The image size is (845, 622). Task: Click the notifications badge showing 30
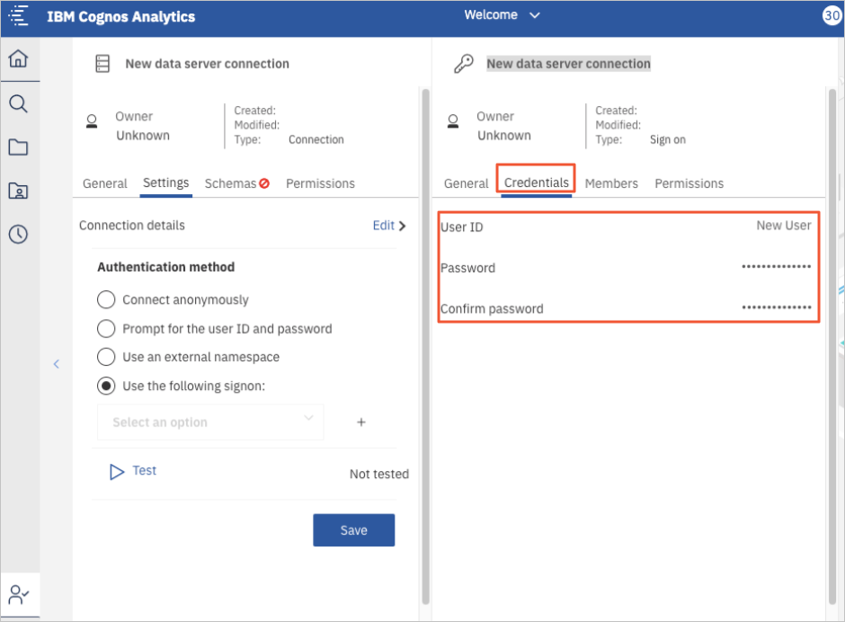tap(832, 16)
